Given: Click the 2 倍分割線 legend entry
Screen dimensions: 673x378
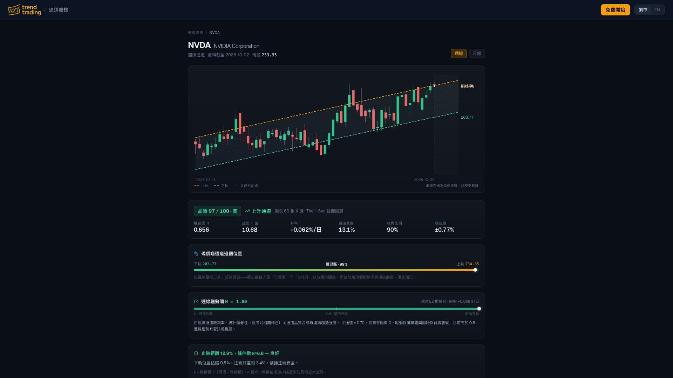Looking at the screenshot, I should [x=246, y=186].
